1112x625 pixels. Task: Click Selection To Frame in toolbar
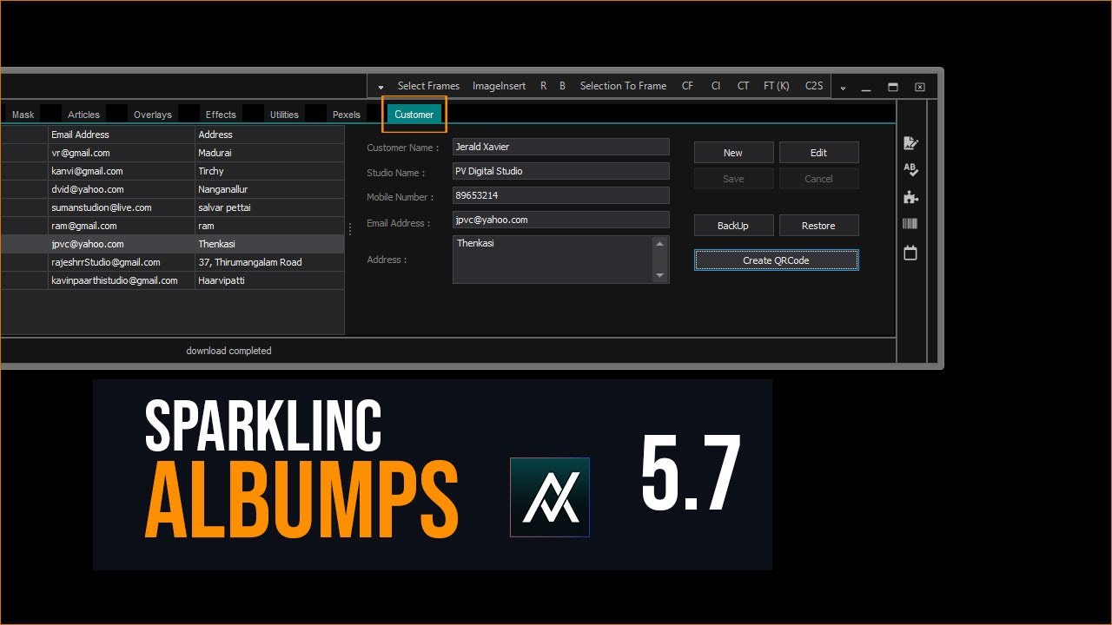click(623, 86)
